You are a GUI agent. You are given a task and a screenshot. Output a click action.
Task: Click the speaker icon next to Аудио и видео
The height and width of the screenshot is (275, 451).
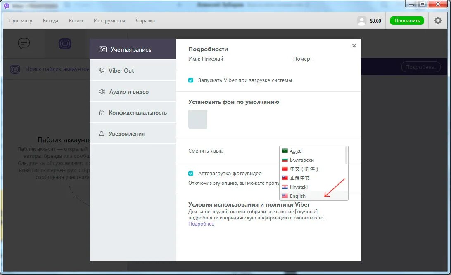(102, 92)
